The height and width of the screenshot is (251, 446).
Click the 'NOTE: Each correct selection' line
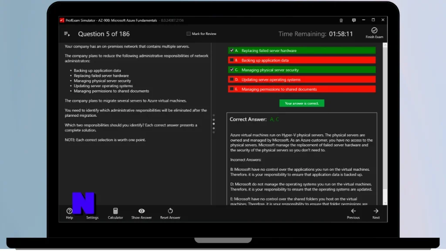coord(105,140)
